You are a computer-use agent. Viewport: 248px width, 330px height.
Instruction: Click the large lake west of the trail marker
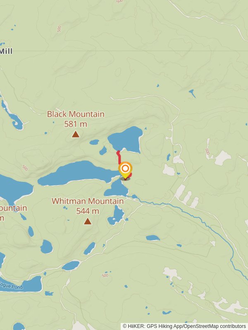click(x=78, y=173)
